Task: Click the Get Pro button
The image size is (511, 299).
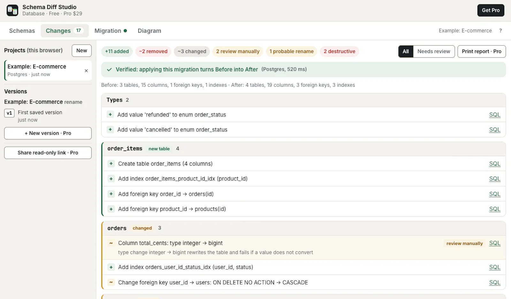Action: pyautogui.click(x=491, y=10)
